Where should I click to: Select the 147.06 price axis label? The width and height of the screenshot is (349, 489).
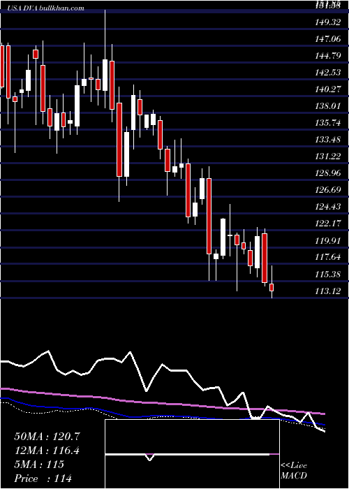coord(328,38)
